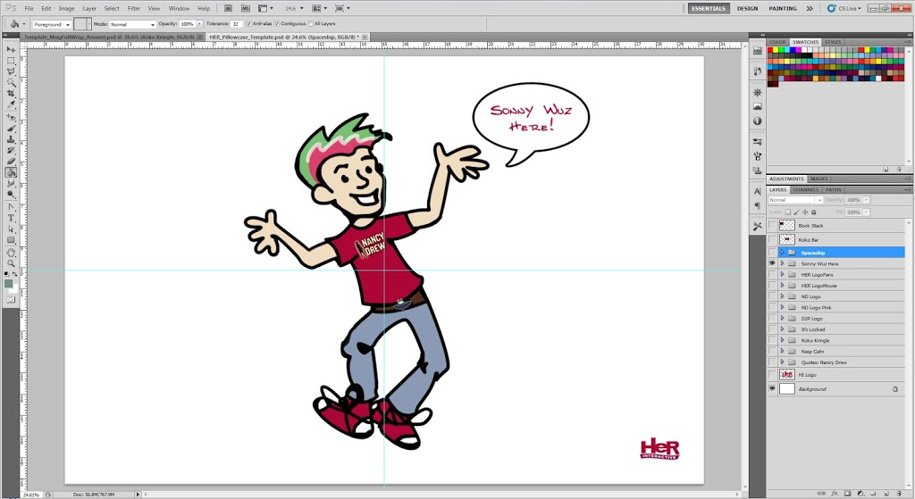Screen dimensions: 915x499
Task: Select the Dodge tool
Action: [11, 195]
